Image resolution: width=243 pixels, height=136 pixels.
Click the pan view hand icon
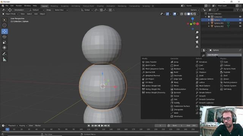(x=197, y=37)
